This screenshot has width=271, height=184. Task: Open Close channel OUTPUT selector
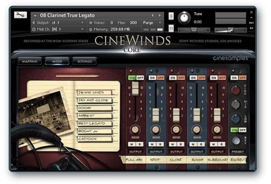tap(176, 151)
